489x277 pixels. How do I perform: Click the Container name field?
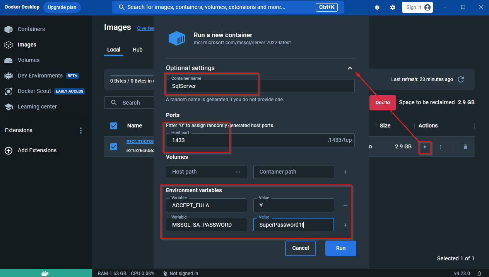pyautogui.click(x=260, y=86)
